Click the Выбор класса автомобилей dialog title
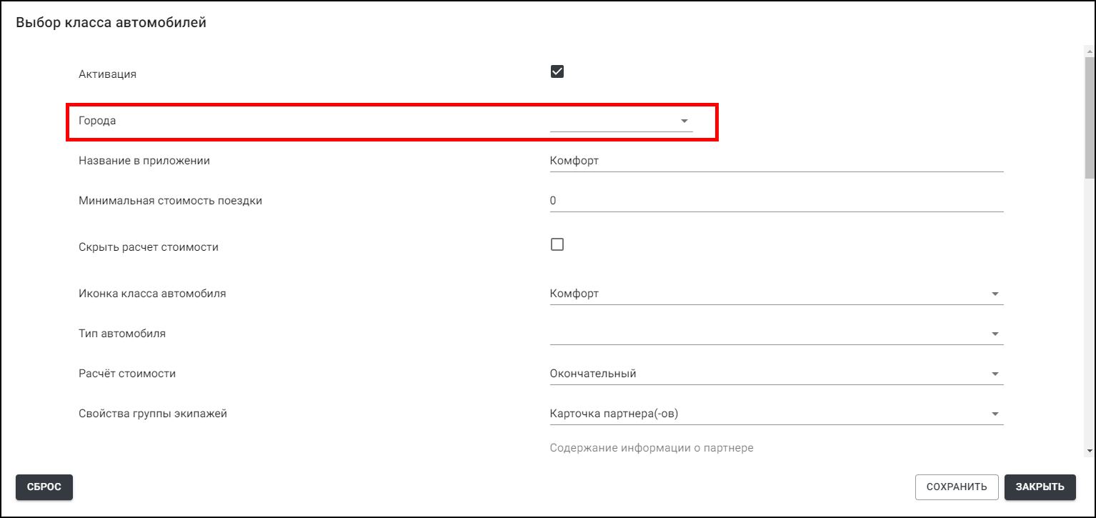The width and height of the screenshot is (1096, 518). tap(111, 23)
